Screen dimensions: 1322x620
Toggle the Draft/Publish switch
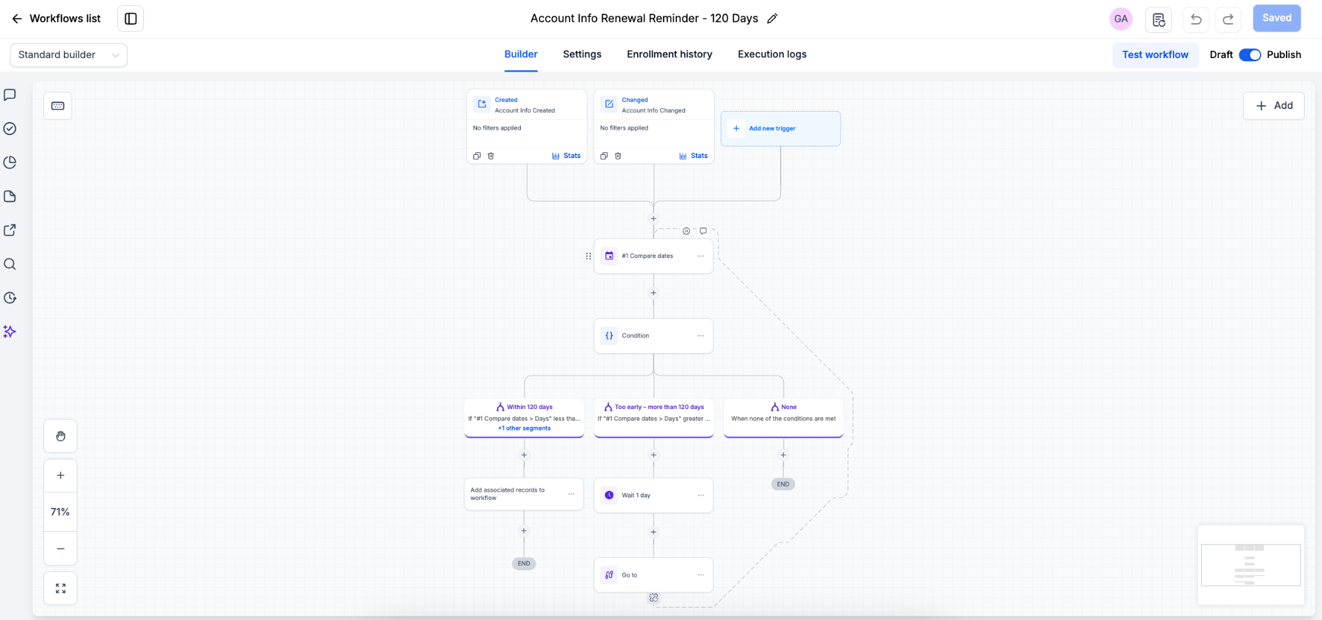pos(1250,55)
